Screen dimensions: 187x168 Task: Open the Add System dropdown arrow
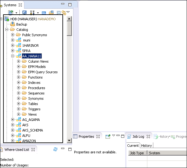point(16,13)
